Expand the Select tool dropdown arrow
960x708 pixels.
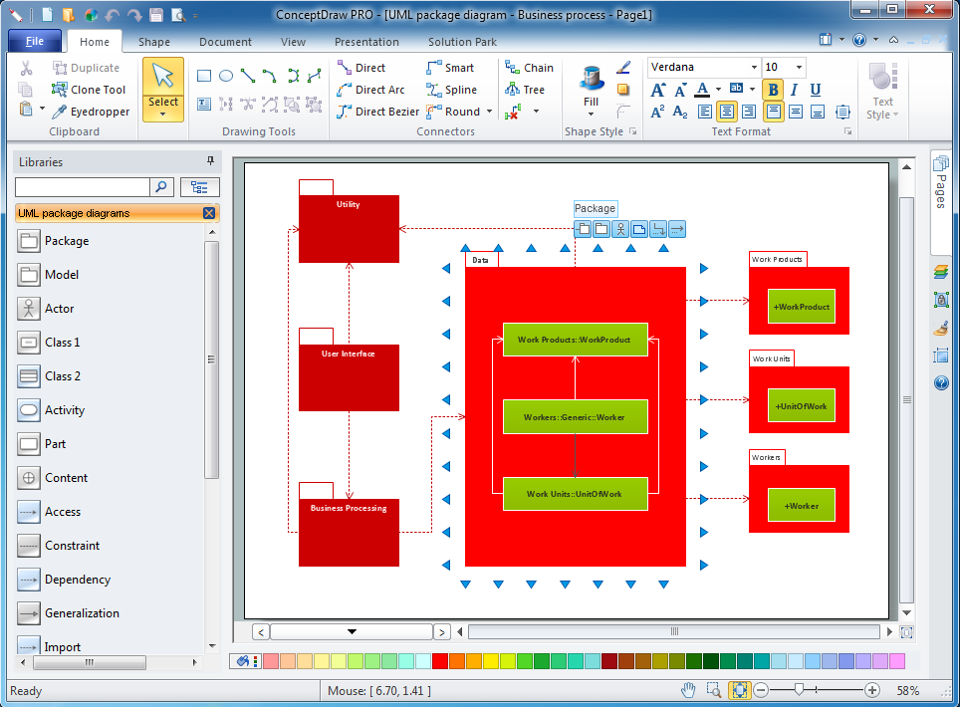[x=163, y=114]
